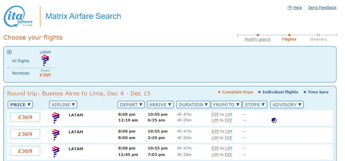
Task: Click LATAM label above the filter logo
Action: [45, 52]
